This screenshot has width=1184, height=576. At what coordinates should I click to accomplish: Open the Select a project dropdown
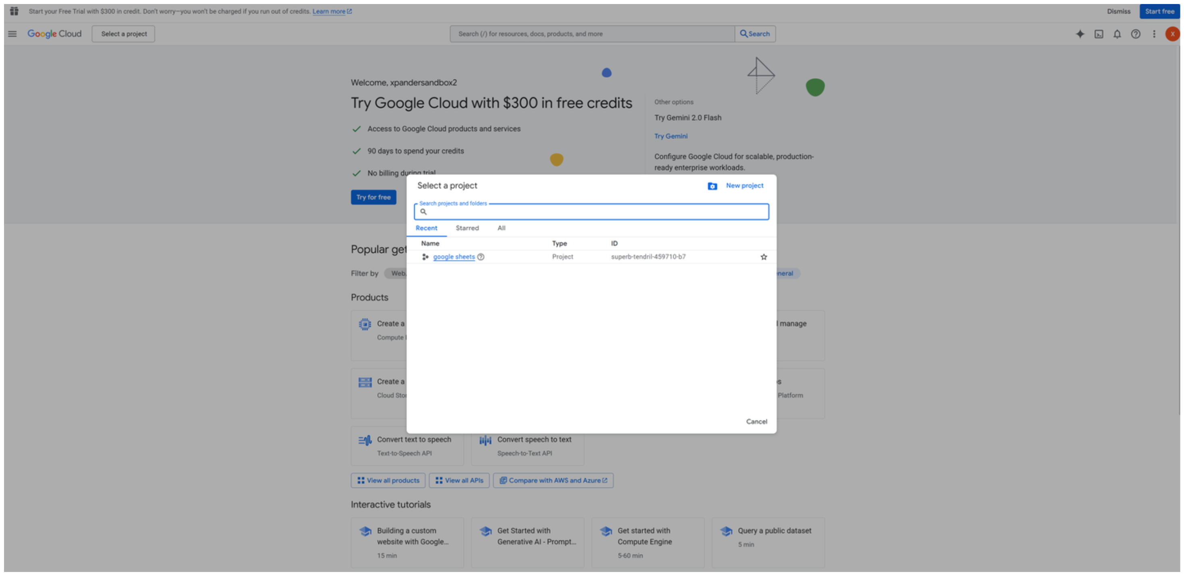click(123, 33)
